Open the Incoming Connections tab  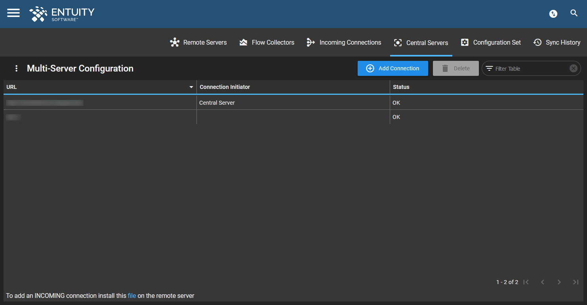344,42
